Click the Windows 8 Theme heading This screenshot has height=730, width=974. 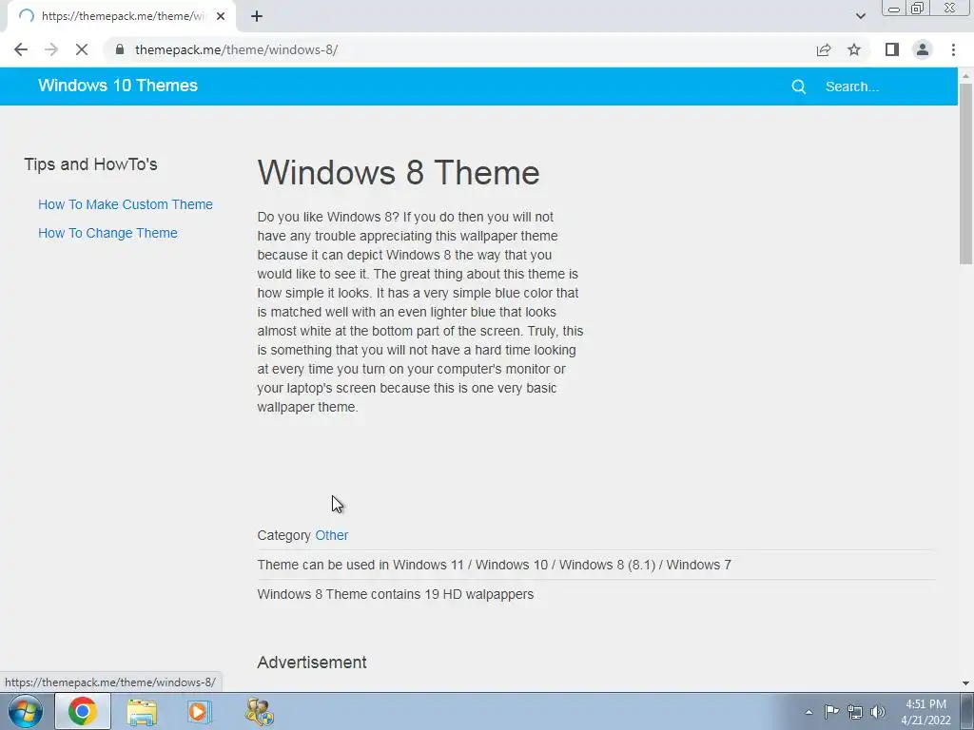coord(399,173)
